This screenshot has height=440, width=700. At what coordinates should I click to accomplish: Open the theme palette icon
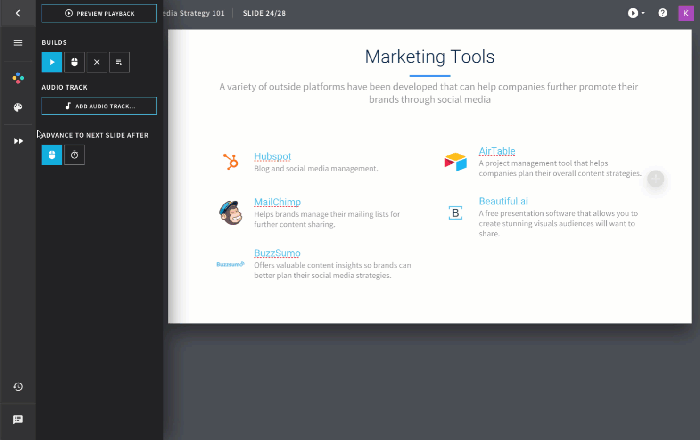tap(18, 107)
